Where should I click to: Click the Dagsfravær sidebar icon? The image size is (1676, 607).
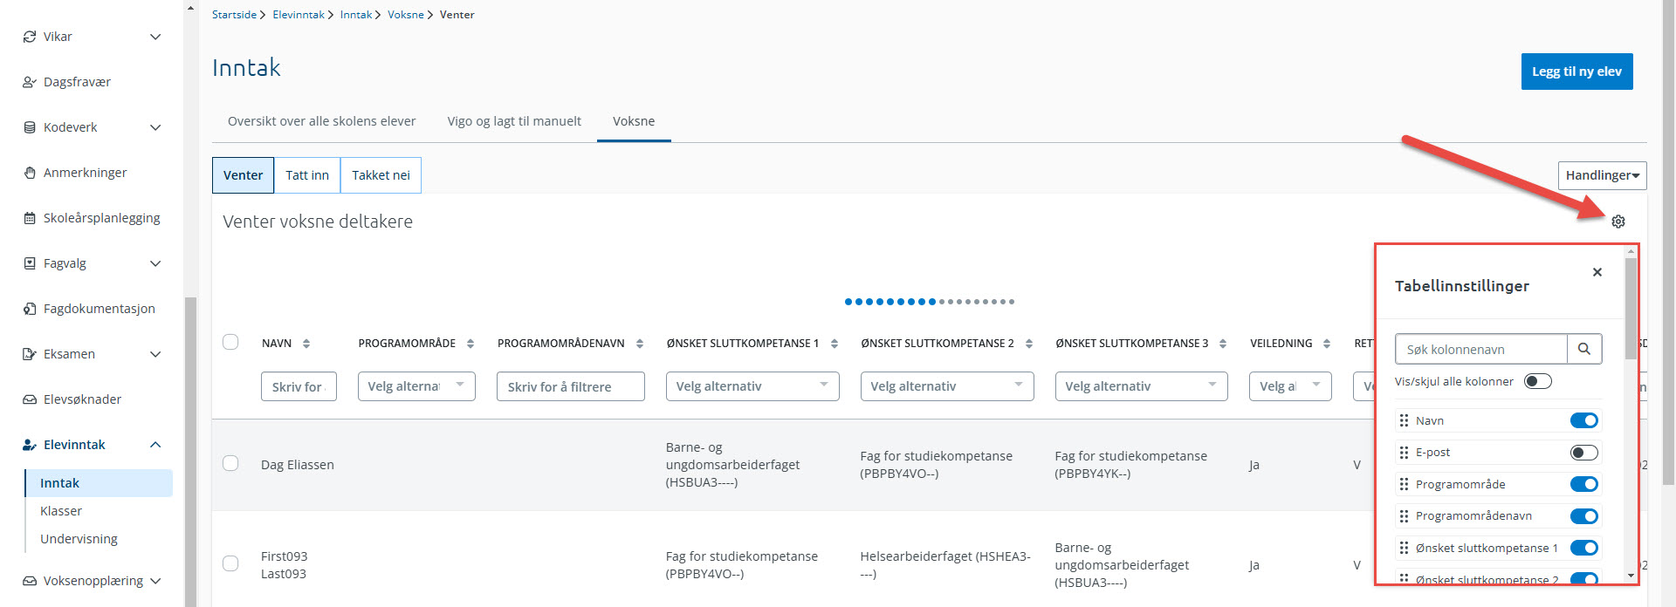click(x=30, y=82)
